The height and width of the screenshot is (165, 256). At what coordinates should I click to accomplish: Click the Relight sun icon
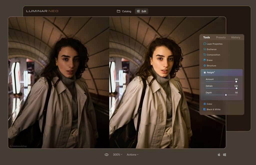coord(205,72)
